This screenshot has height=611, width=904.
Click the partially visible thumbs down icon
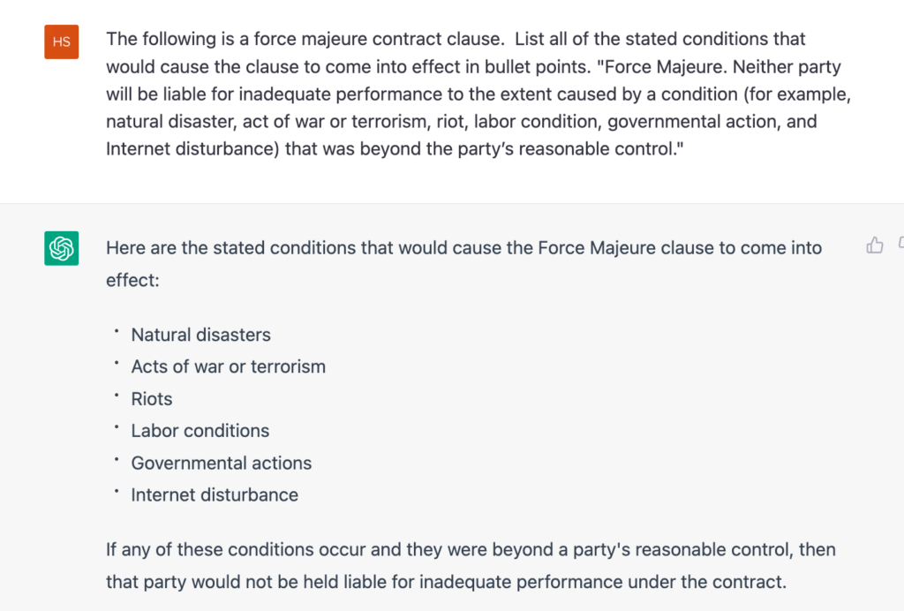[900, 244]
